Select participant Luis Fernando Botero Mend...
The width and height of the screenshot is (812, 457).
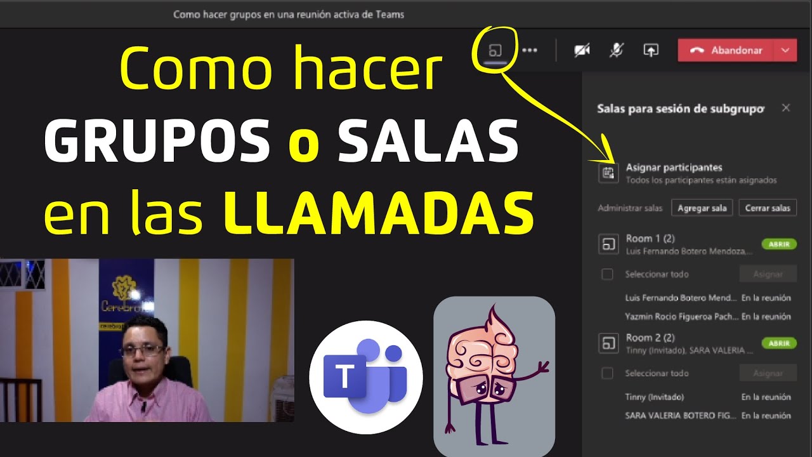(681, 298)
